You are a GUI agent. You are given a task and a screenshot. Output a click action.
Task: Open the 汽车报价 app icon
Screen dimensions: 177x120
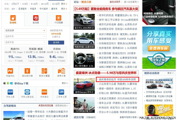(x=44, y=92)
